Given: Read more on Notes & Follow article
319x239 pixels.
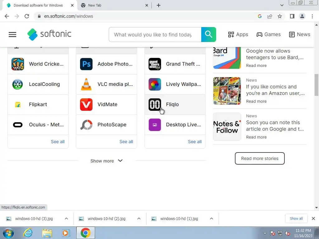Looking at the screenshot, I should (256, 137).
